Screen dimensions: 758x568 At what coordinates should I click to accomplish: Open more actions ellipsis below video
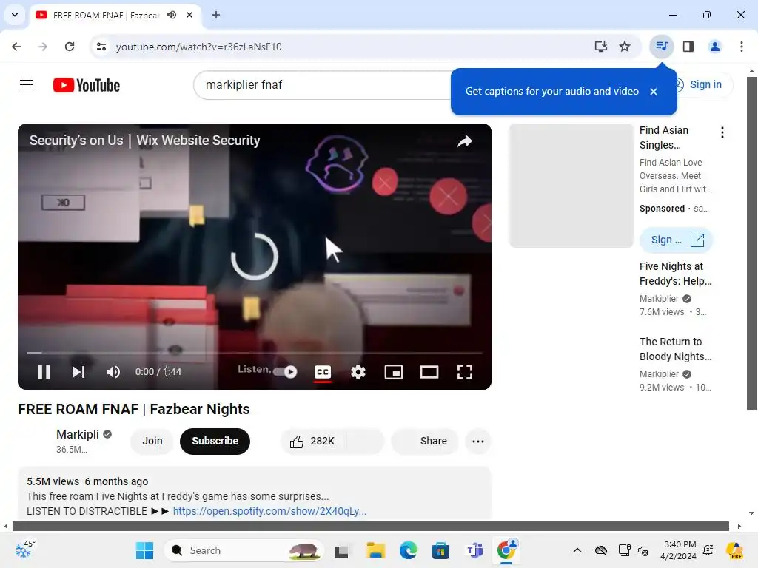(x=478, y=441)
